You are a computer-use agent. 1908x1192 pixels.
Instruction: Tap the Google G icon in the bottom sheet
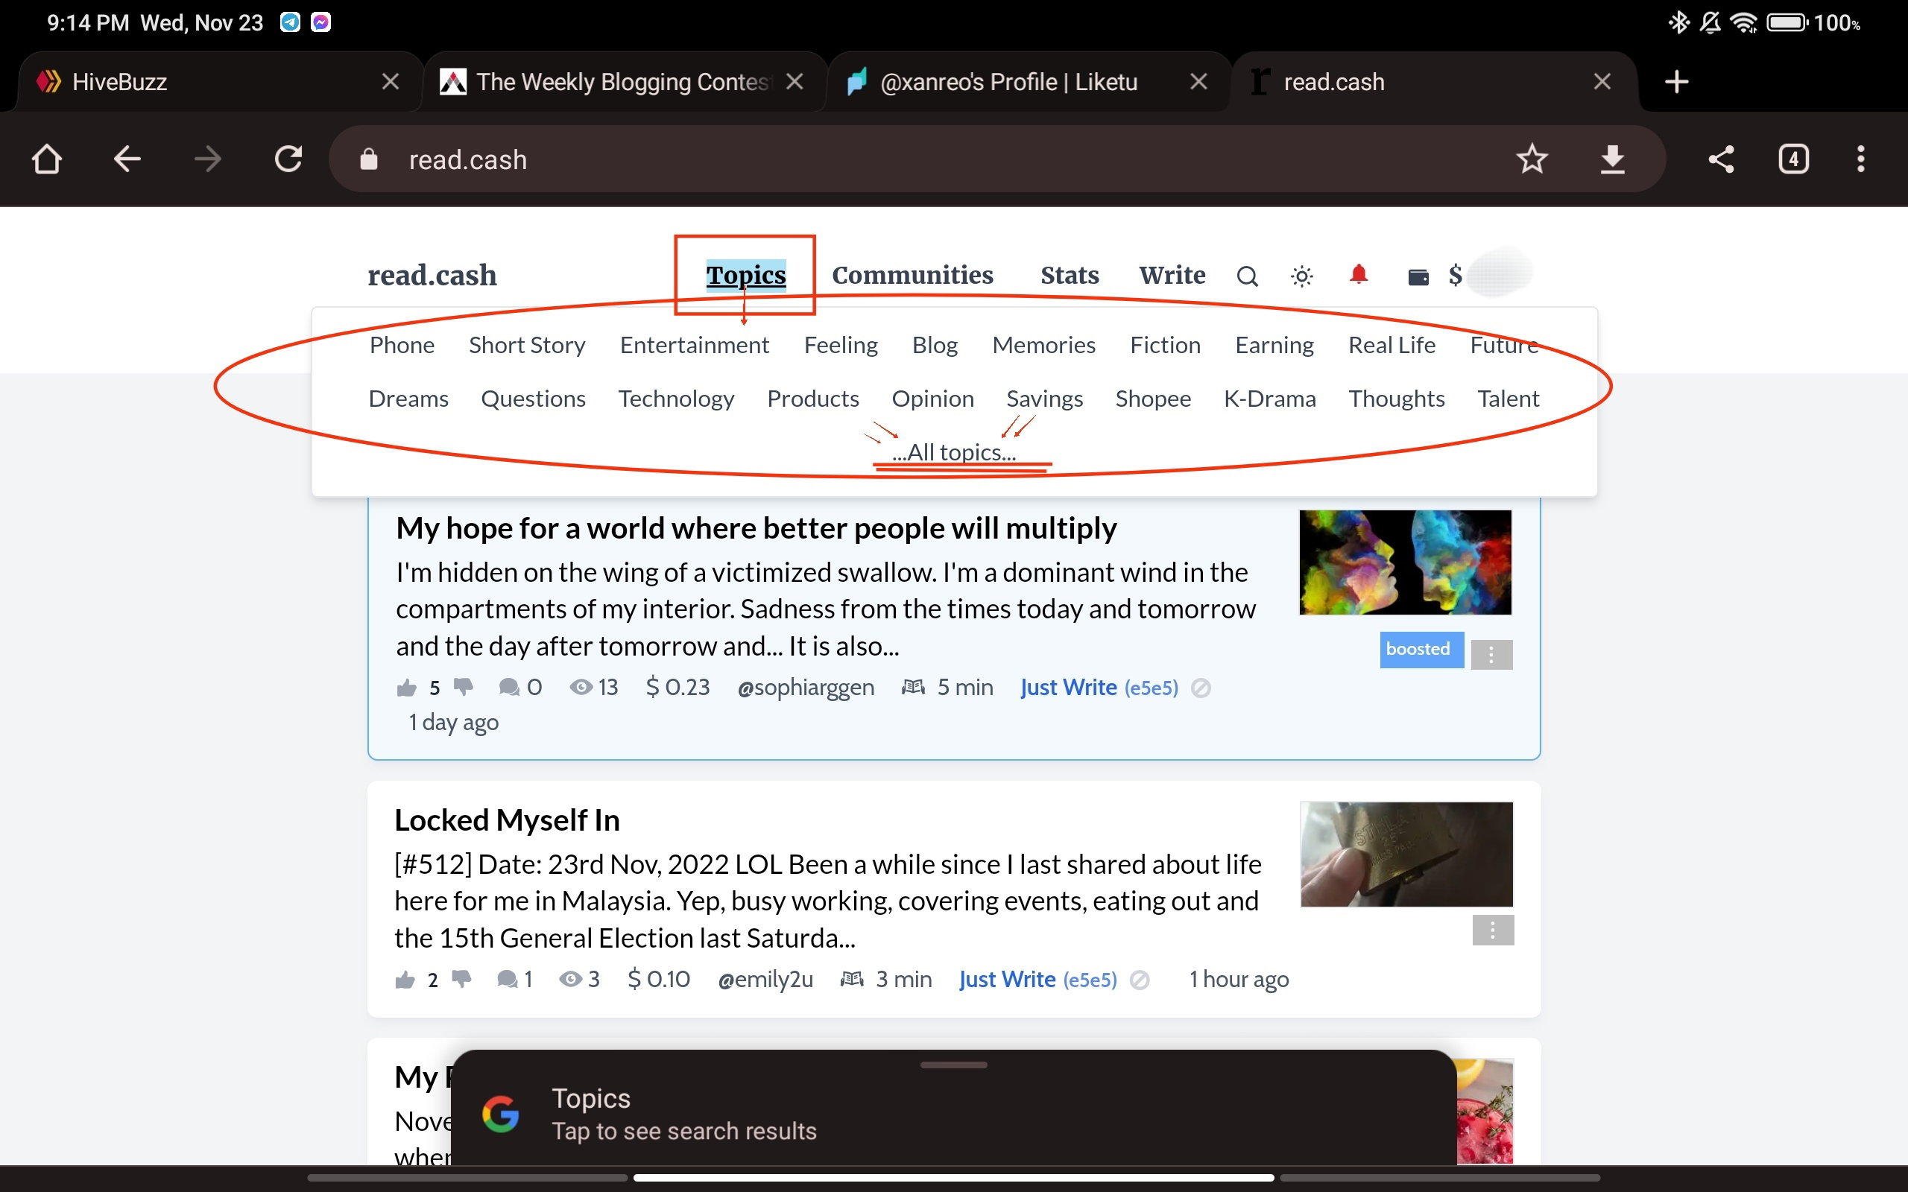501,1114
